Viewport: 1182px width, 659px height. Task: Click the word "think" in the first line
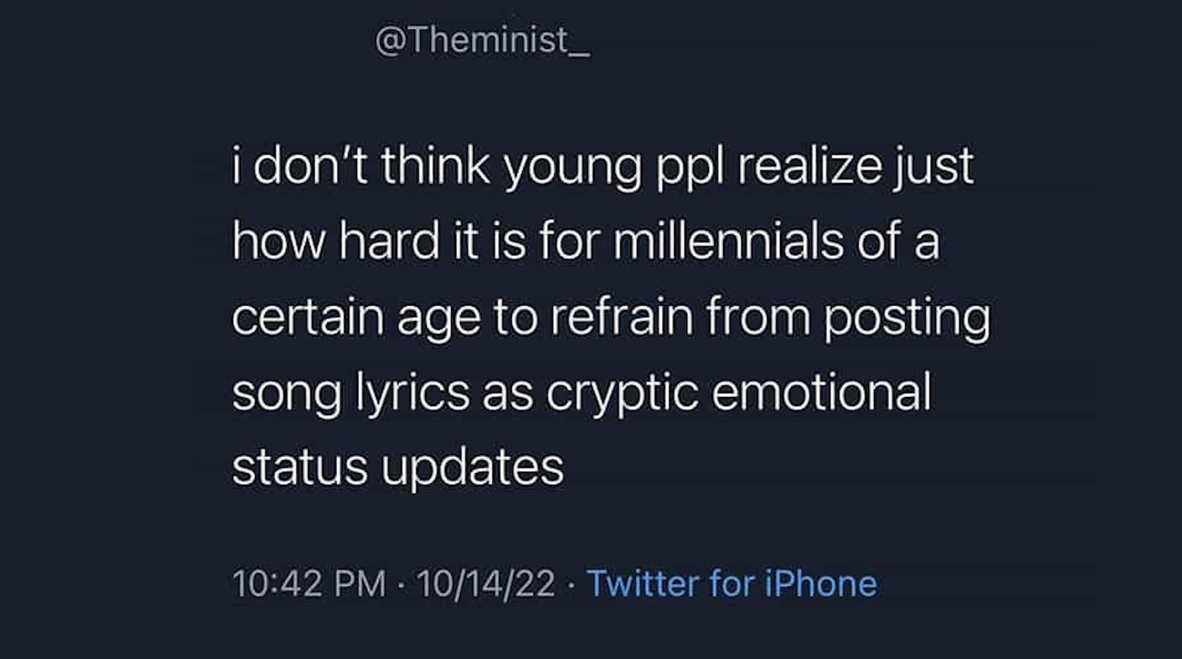pyautogui.click(x=435, y=167)
